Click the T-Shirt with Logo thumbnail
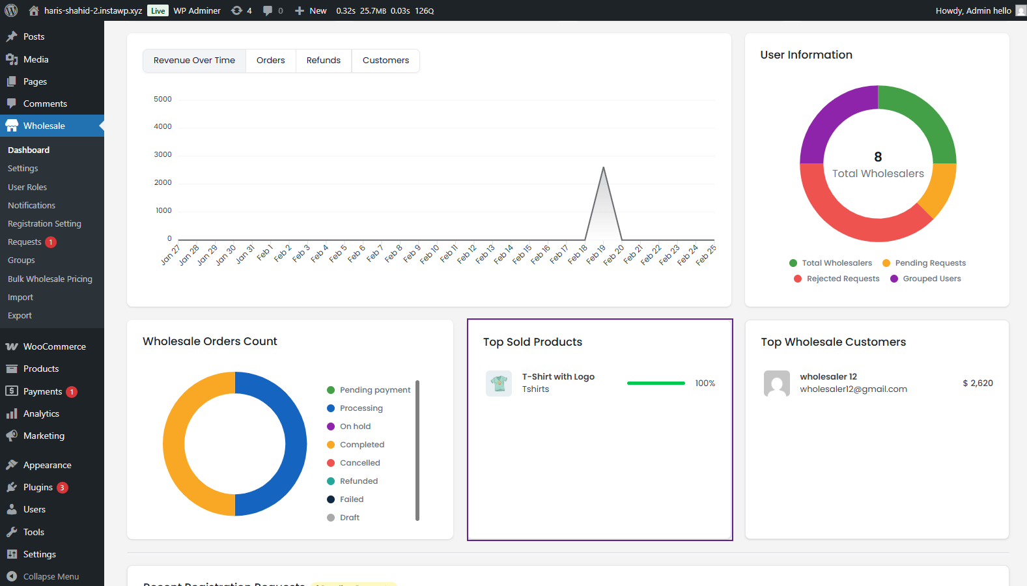 [x=499, y=383]
